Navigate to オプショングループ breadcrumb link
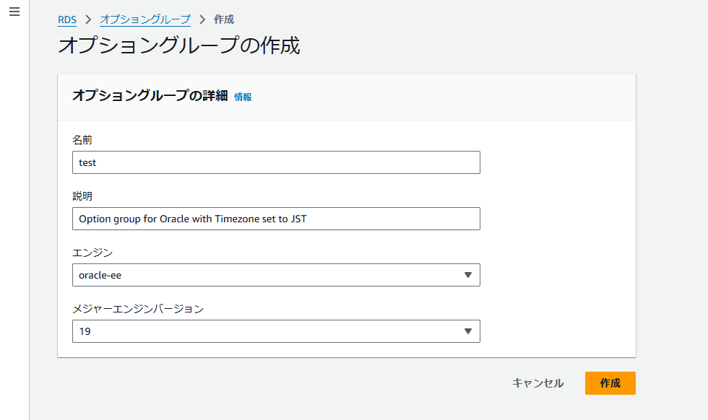 145,19
